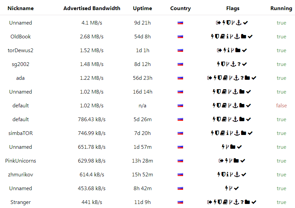Click the folder icon in PinkUnicorns row
This screenshot has height=208, width=295.
coord(236,161)
